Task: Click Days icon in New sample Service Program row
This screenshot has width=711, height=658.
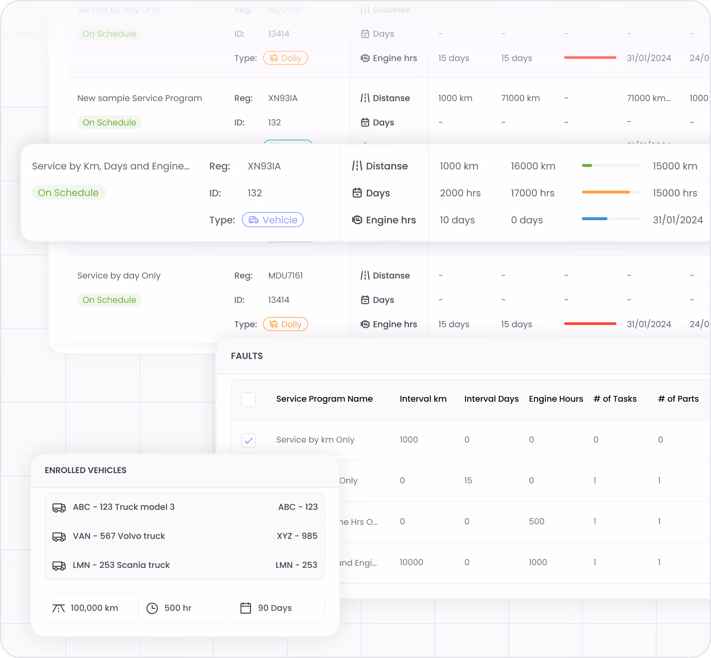Action: [365, 122]
